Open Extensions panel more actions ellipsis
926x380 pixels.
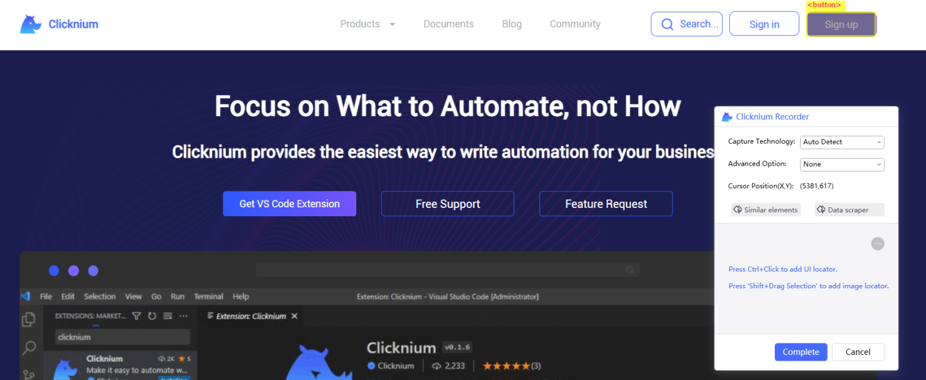[x=183, y=316]
